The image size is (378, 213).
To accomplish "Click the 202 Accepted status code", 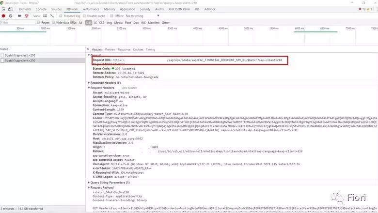I will 125,69.
